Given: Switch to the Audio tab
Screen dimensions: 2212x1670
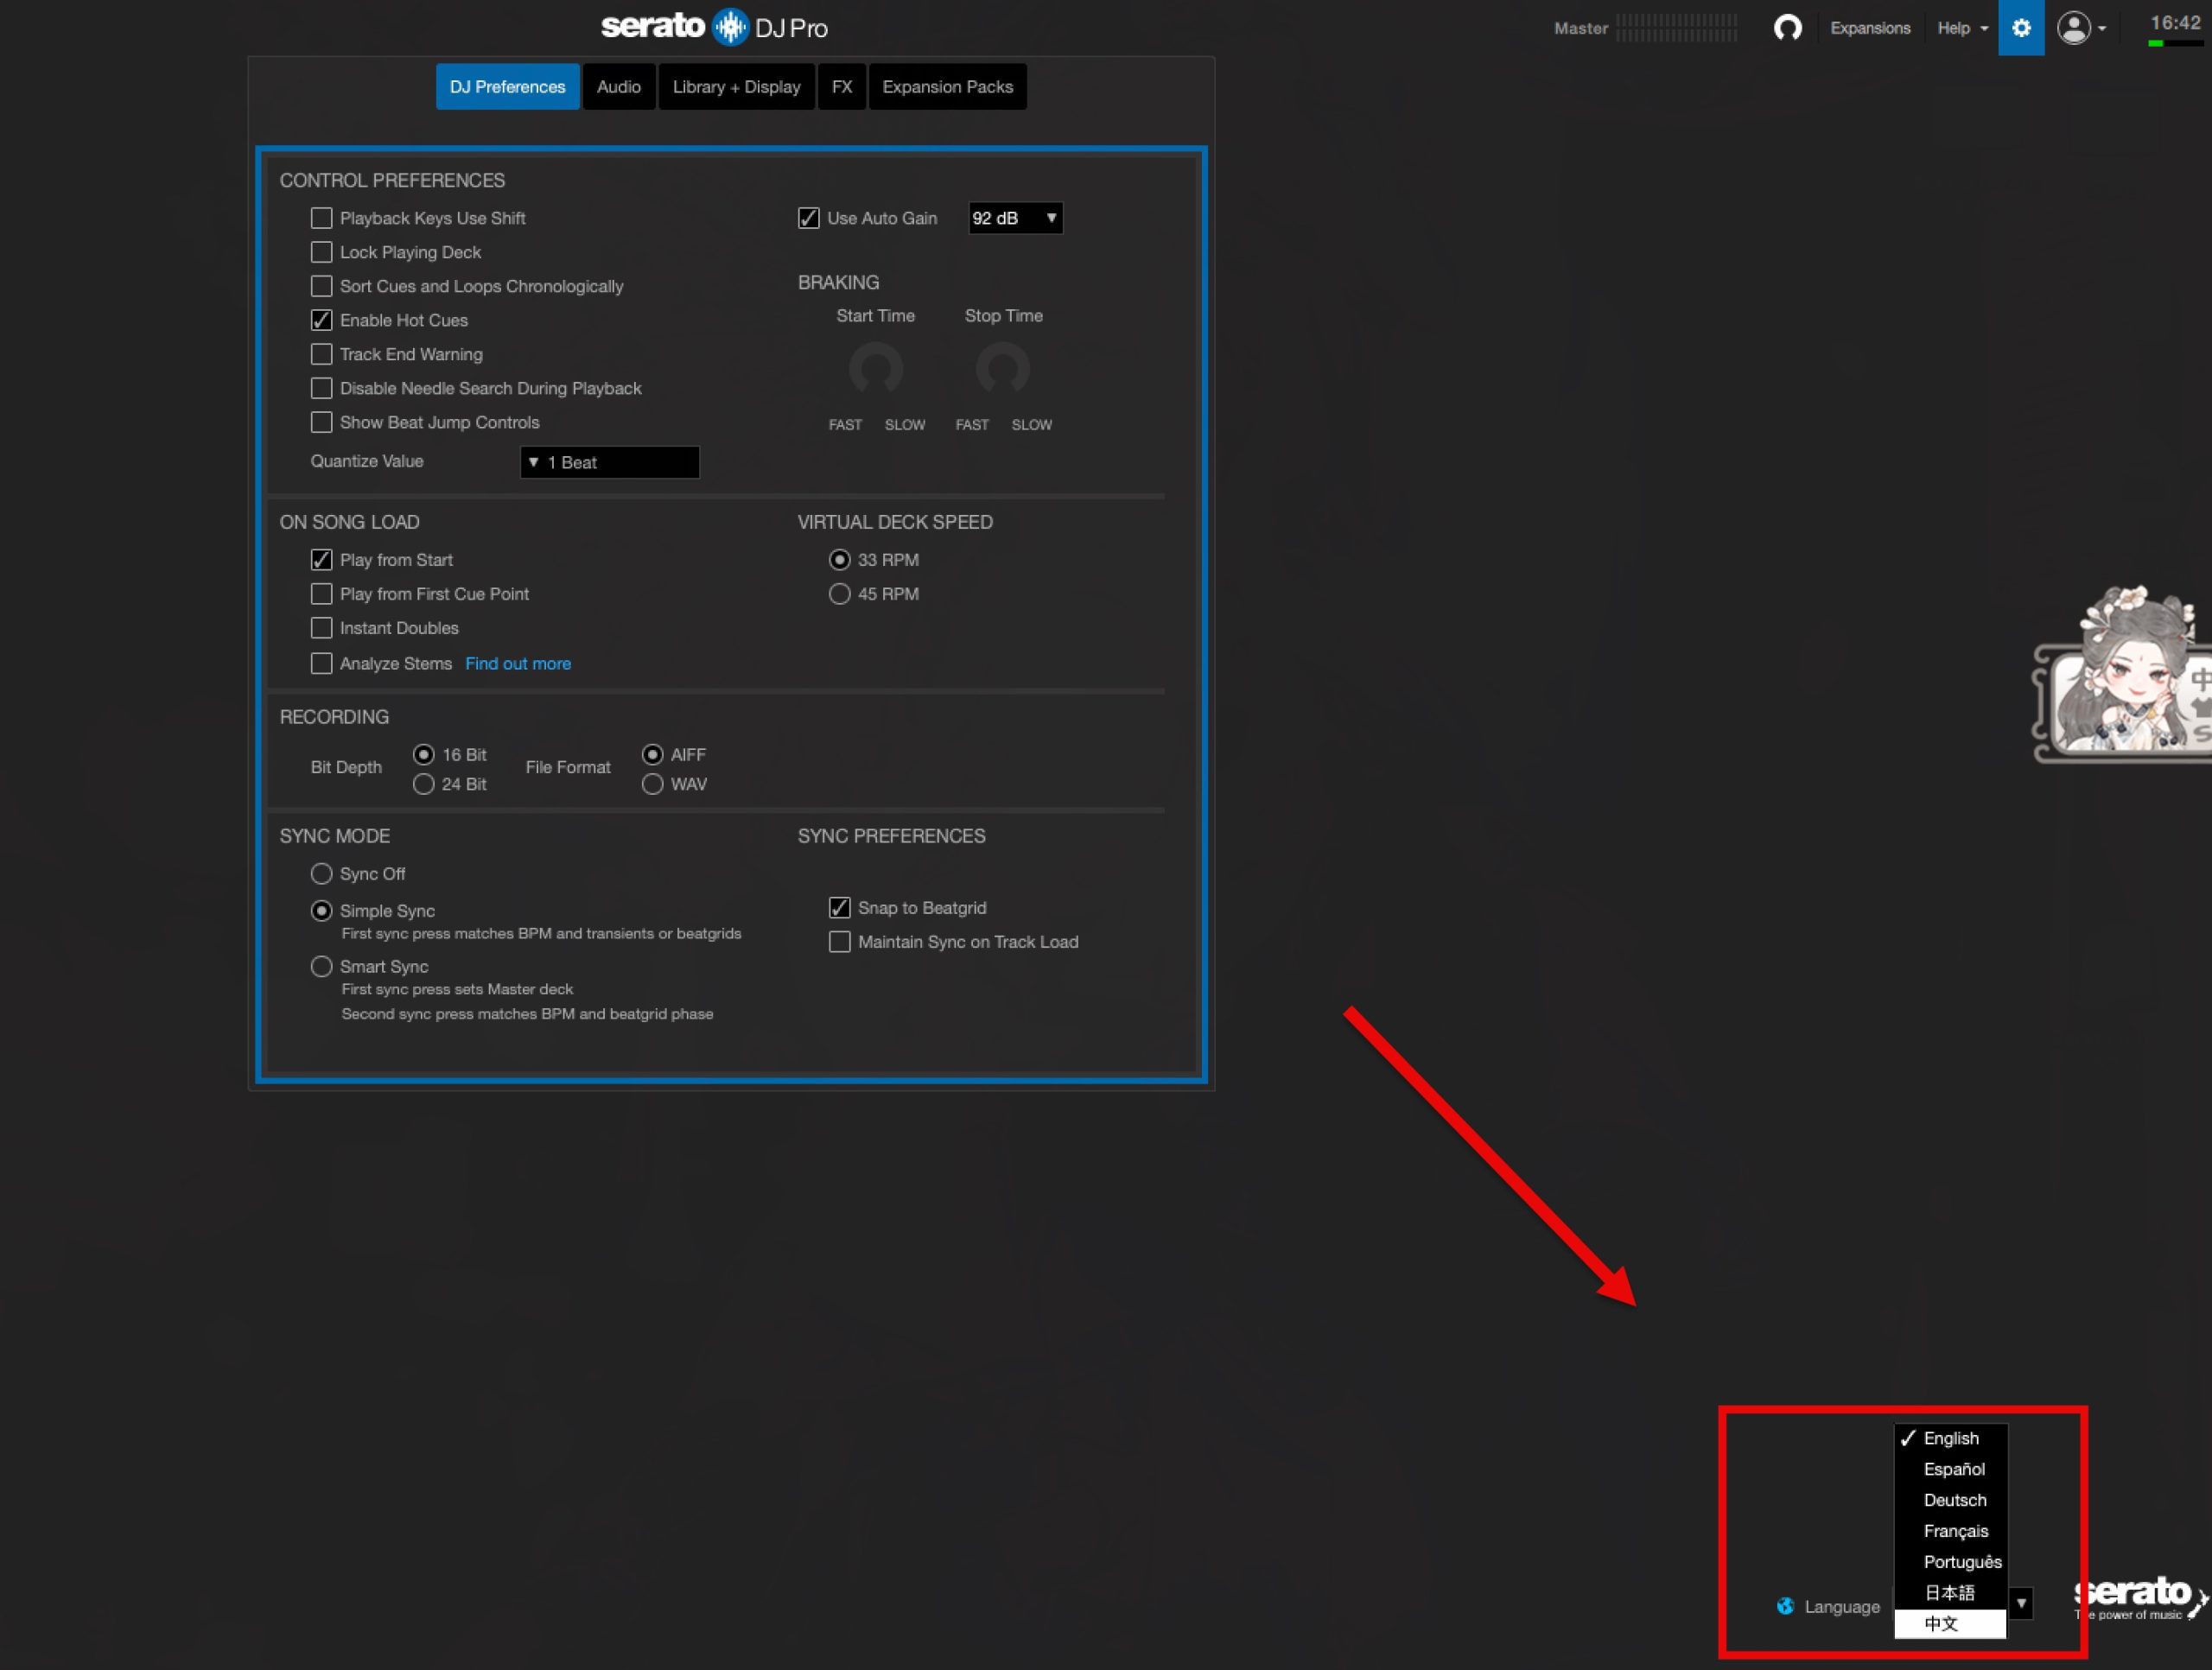Looking at the screenshot, I should point(618,87).
